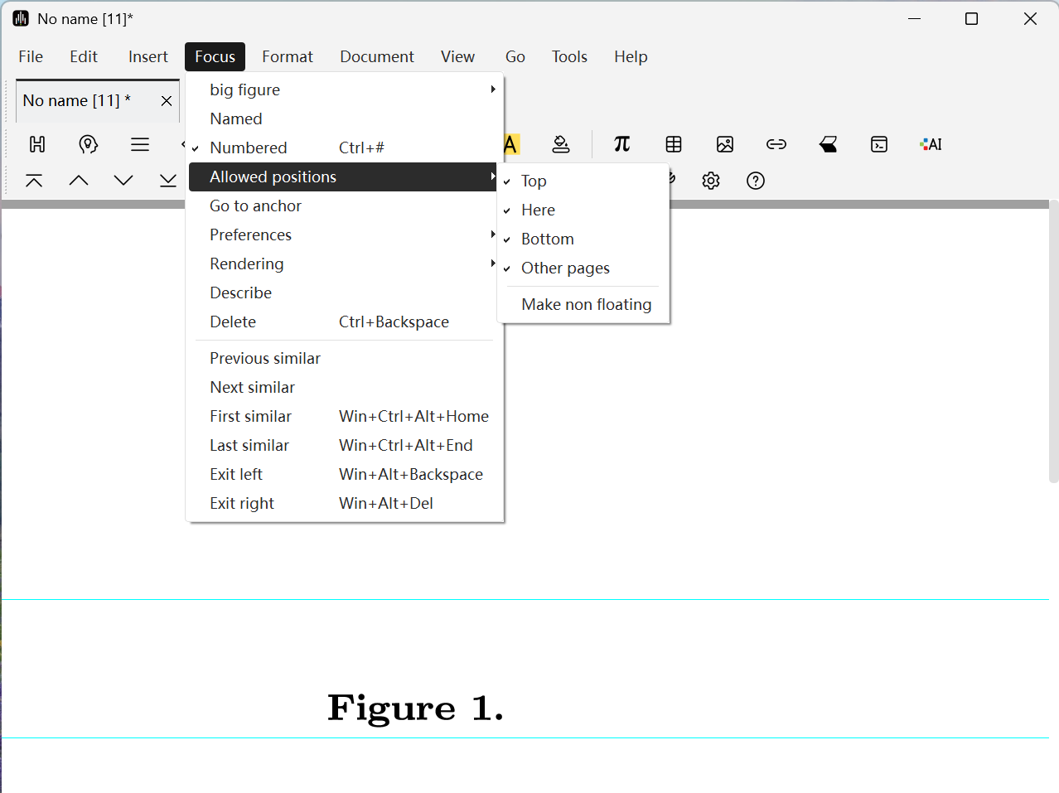Open the Format menu
Image resolution: width=1059 pixels, height=793 pixels.
[288, 56]
